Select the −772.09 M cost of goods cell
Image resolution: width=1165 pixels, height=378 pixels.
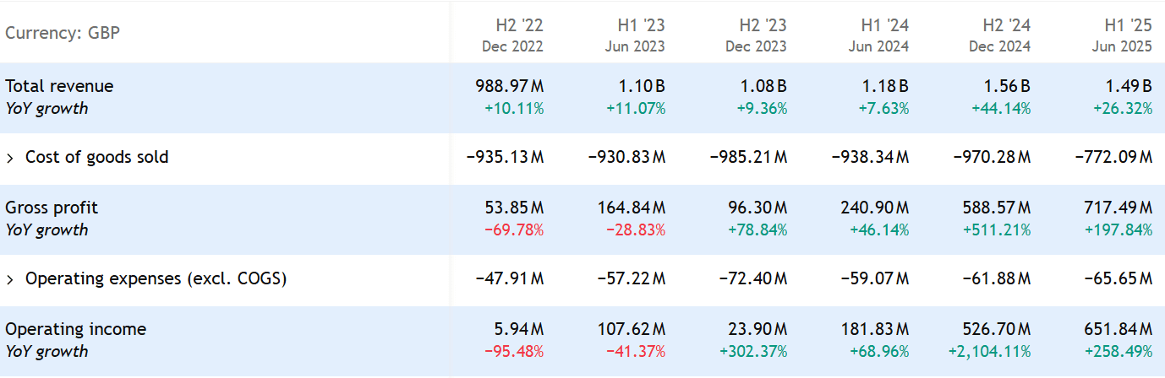1113,158
